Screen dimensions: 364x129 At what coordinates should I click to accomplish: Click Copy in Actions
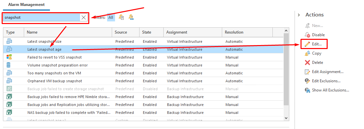pyautogui.click(x=317, y=53)
